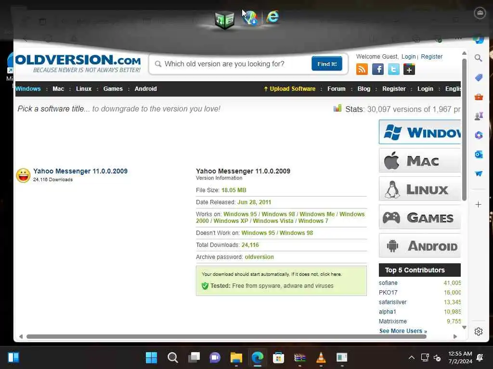Click the green media cube dock icon
Image resolution: width=493 pixels, height=369 pixels.
click(x=224, y=19)
